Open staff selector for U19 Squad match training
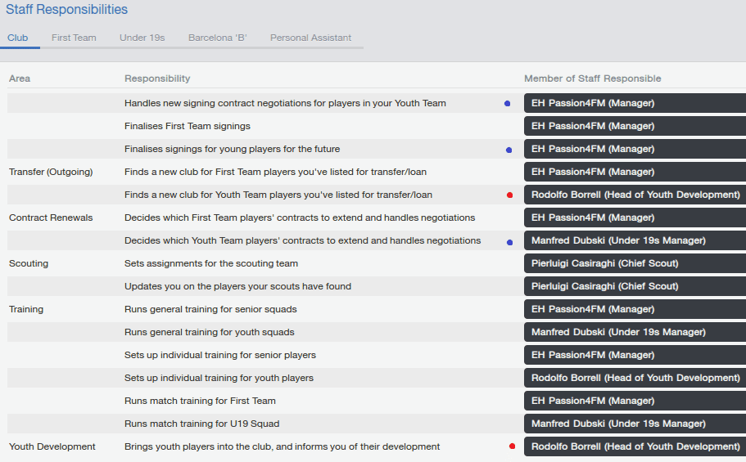746x462 pixels. point(635,424)
